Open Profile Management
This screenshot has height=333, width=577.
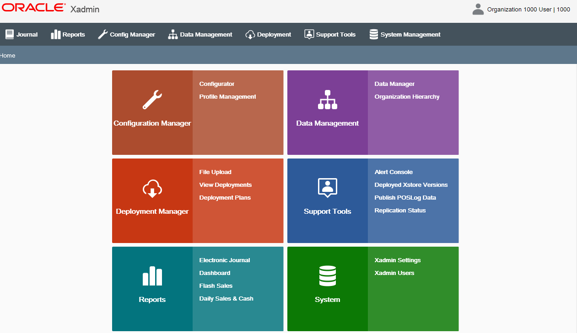[227, 97]
